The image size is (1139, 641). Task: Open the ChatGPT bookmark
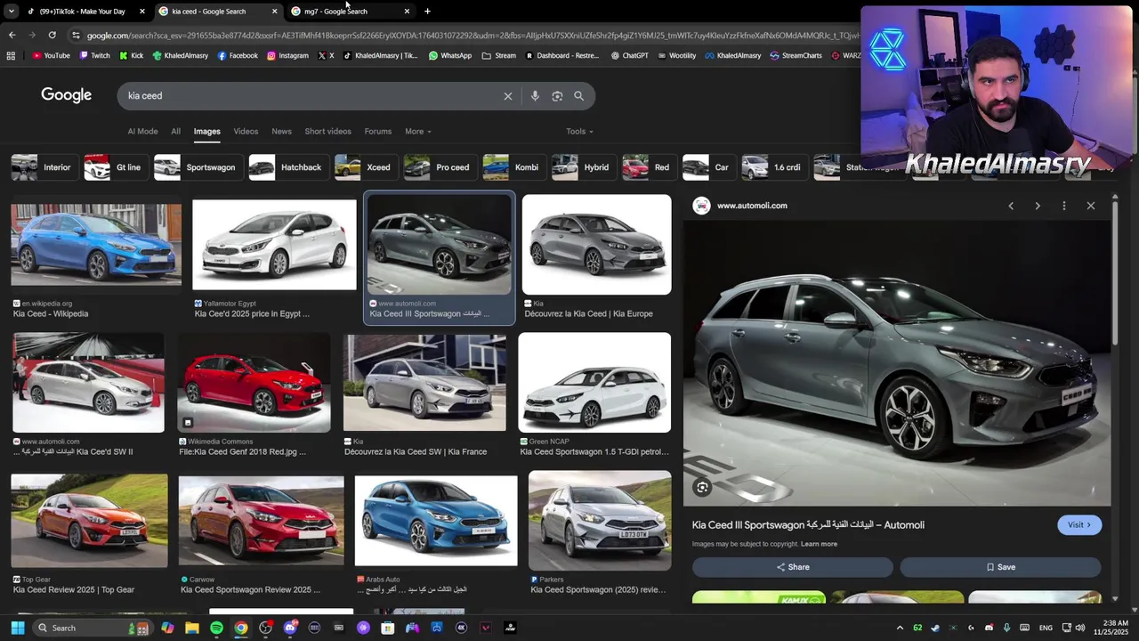(x=629, y=55)
